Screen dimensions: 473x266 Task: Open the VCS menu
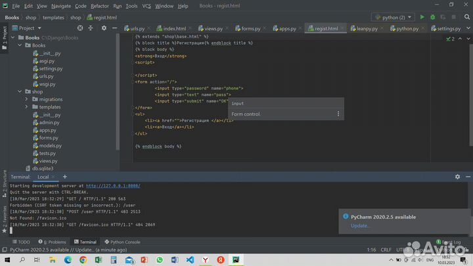[x=146, y=6]
